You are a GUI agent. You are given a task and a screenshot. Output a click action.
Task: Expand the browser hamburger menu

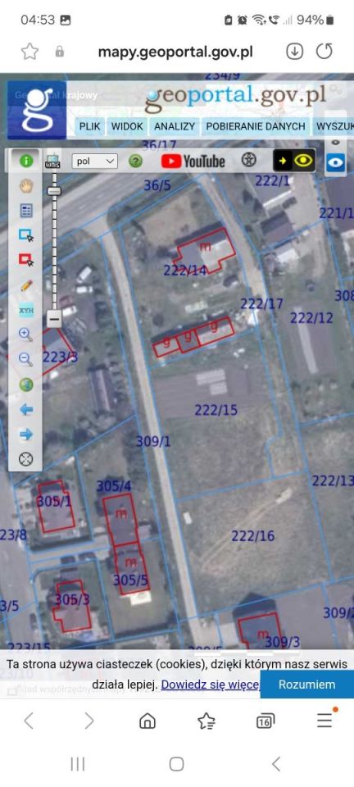(x=325, y=721)
